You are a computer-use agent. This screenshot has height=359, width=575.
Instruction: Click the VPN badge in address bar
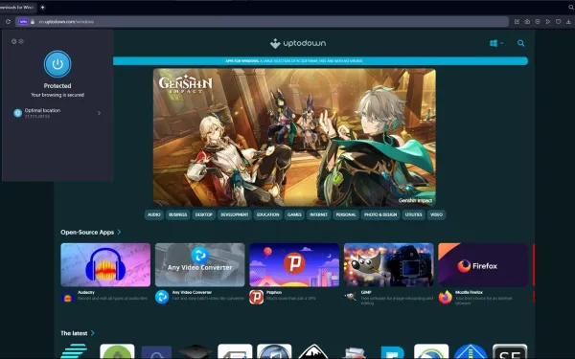[23, 22]
